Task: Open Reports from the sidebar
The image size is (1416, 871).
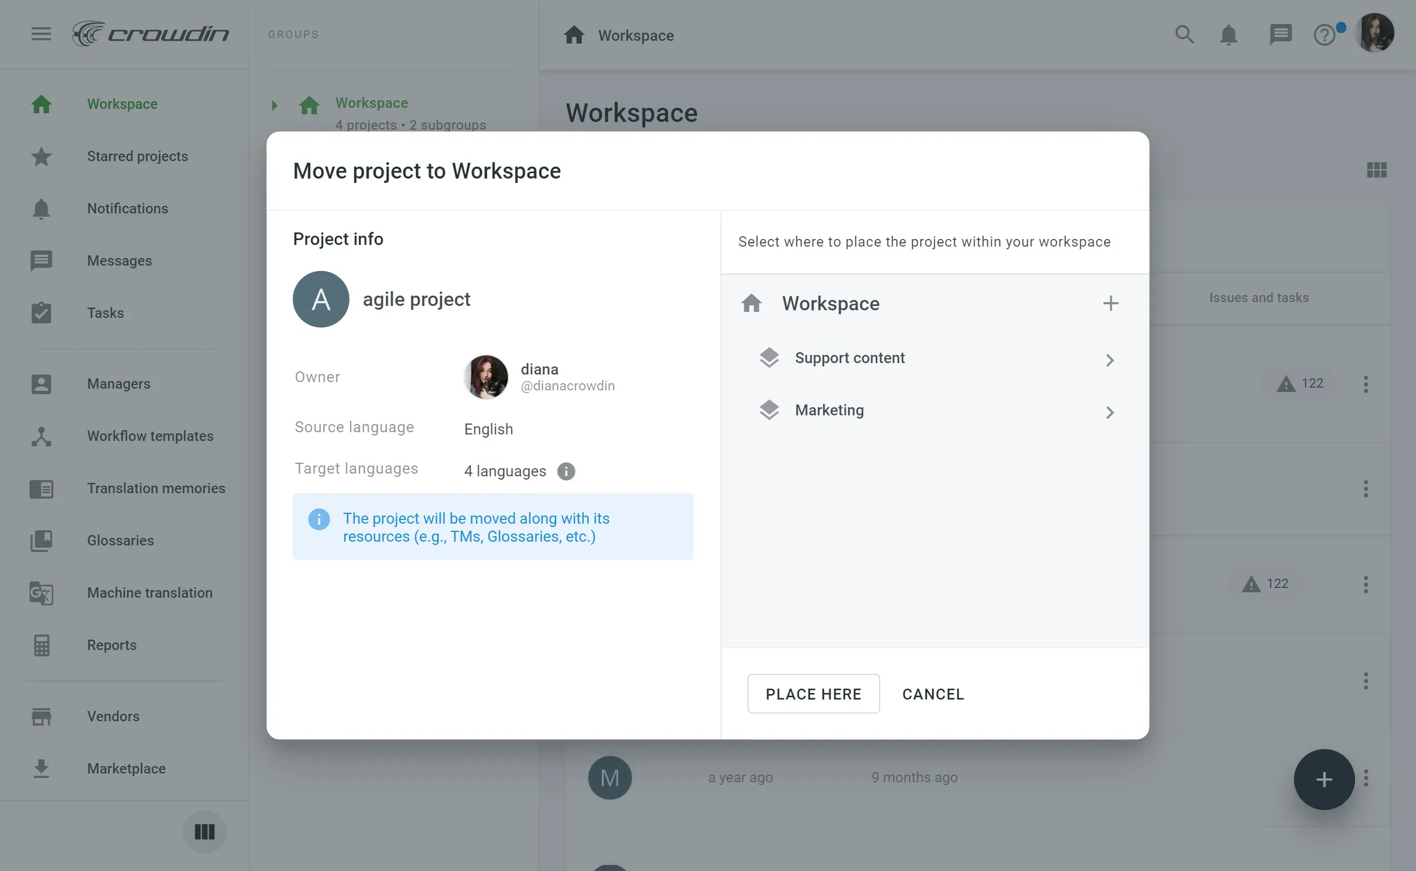Action: tap(111, 645)
